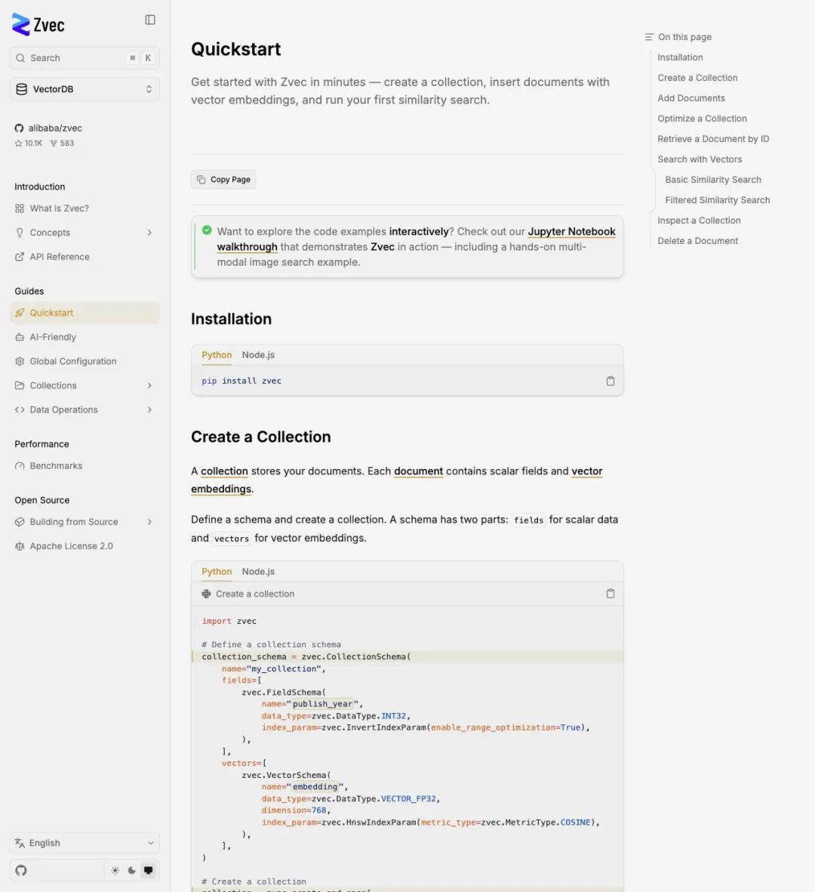Open the VectorDB product selector
This screenshot has height=892, width=815.
click(x=85, y=89)
